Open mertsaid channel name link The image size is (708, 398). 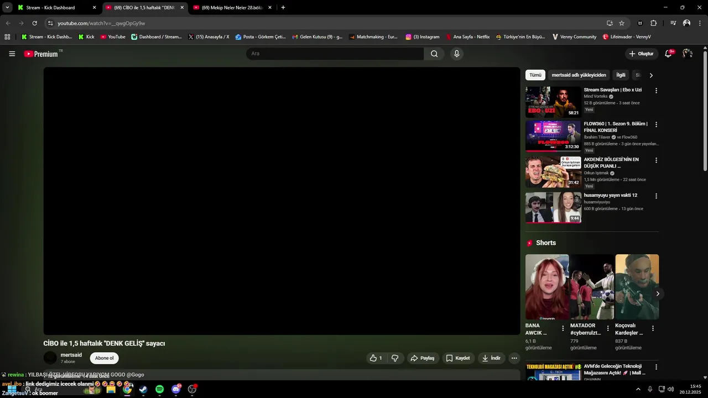[x=71, y=355]
